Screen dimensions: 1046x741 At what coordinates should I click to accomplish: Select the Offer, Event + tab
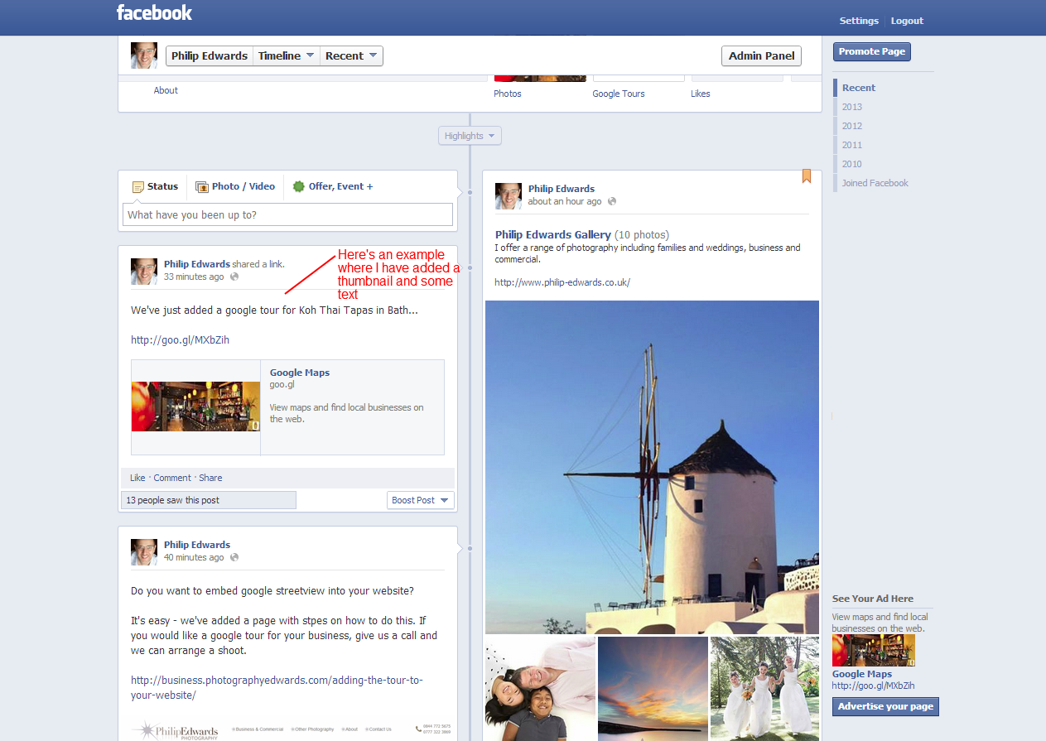pyautogui.click(x=333, y=186)
